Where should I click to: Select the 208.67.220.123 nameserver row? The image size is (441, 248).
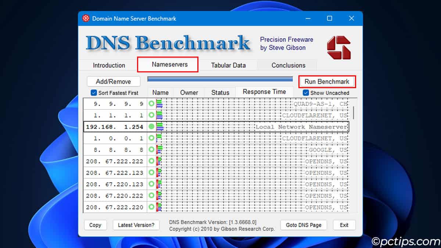click(216, 184)
